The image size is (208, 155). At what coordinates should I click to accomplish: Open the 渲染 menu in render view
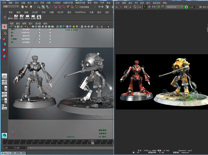pyautogui.click(x=130, y=3)
